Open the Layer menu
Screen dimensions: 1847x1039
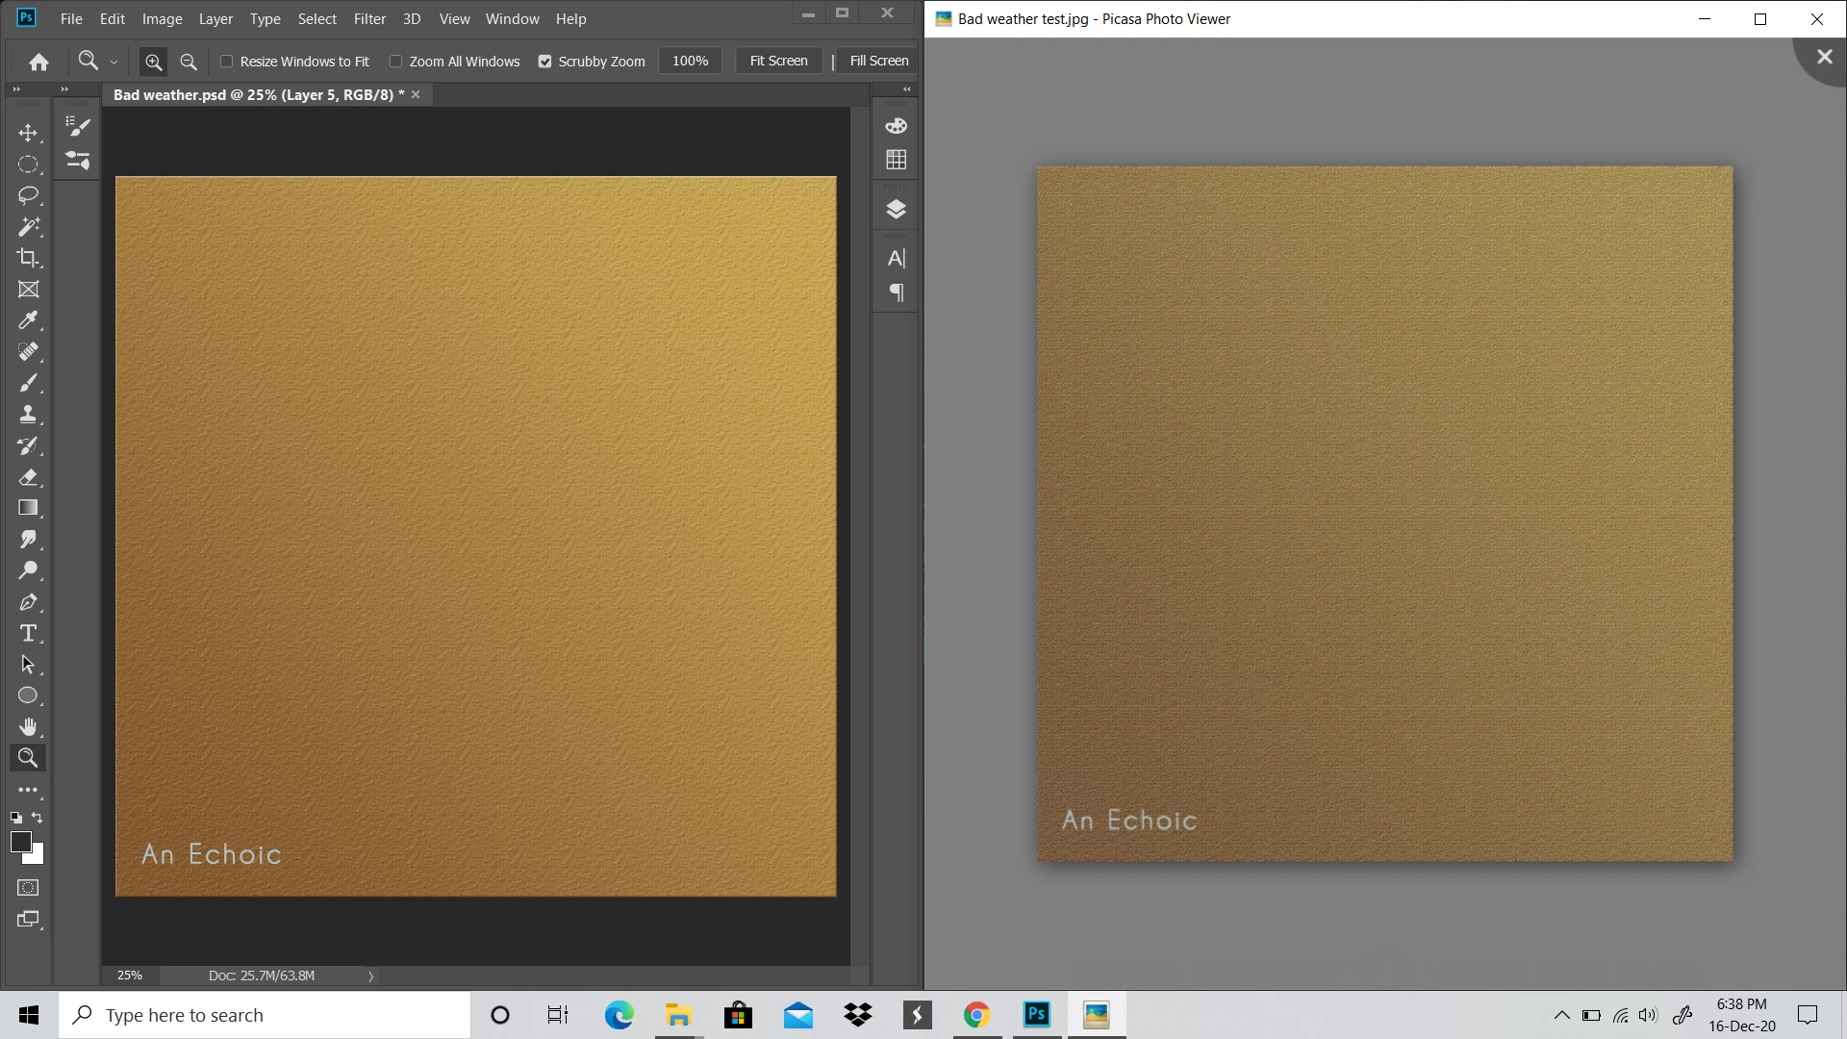point(215,18)
